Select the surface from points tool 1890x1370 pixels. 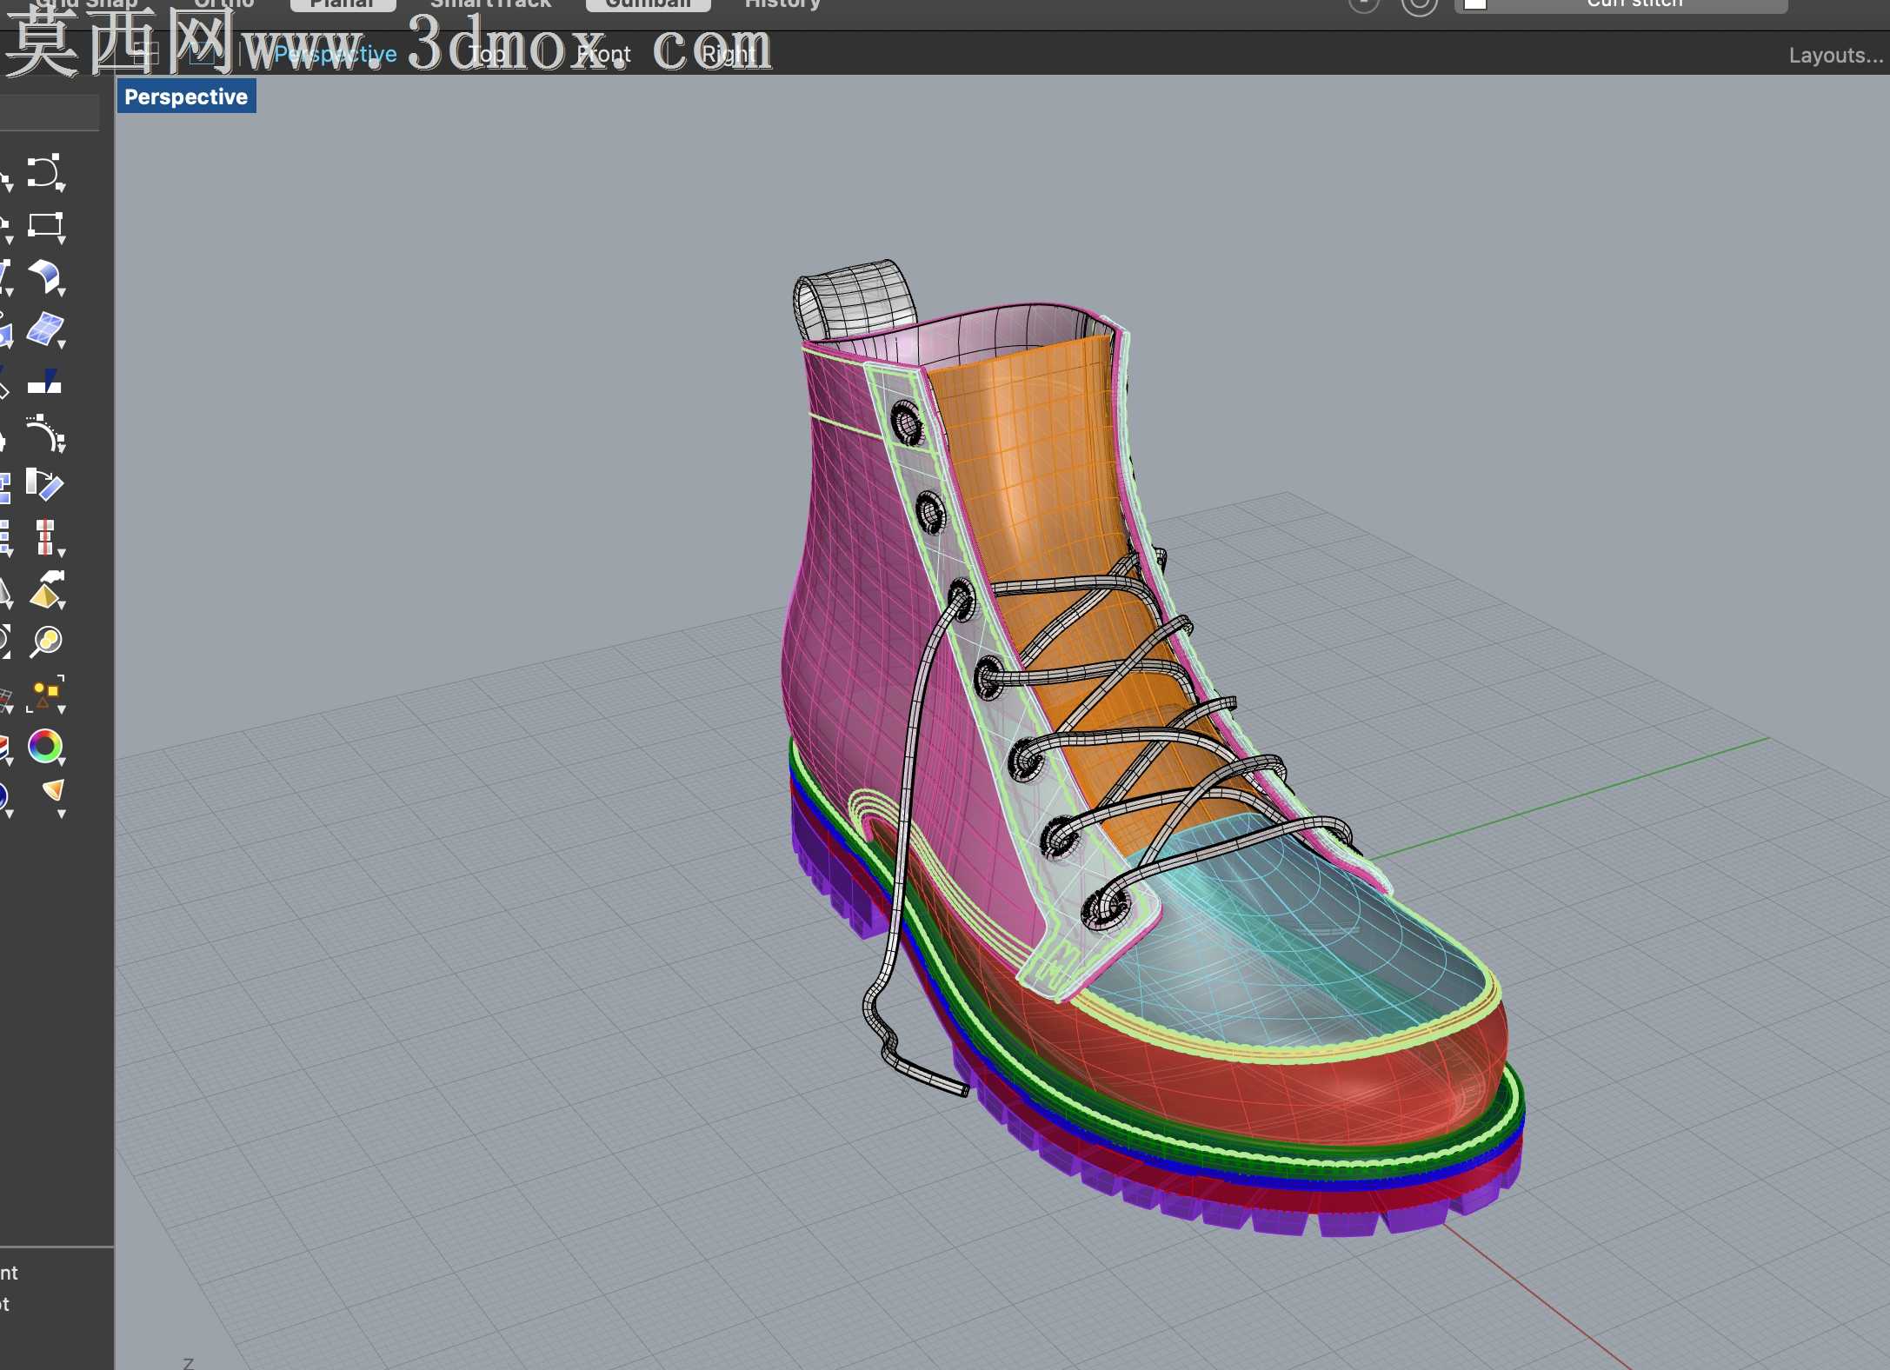[44, 329]
